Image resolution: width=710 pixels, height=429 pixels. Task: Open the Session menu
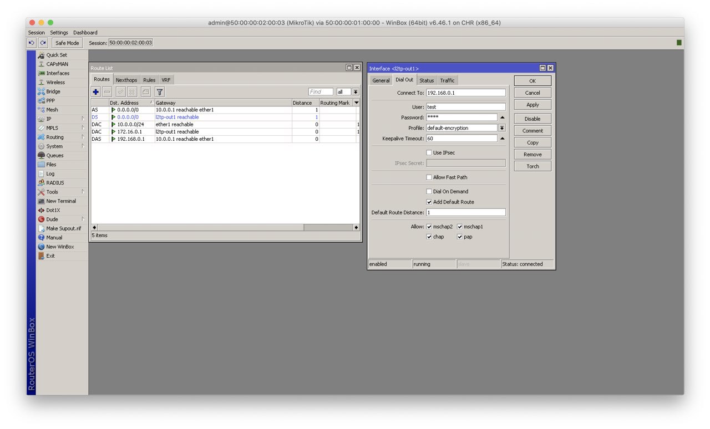37,33
